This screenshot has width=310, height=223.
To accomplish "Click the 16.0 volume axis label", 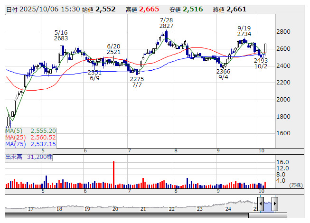I will pyautogui.click(x=283, y=162).
